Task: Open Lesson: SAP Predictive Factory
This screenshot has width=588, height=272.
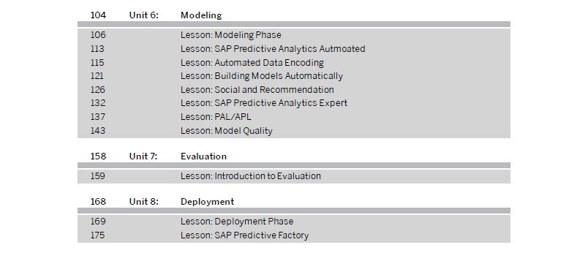Action: pos(244,235)
